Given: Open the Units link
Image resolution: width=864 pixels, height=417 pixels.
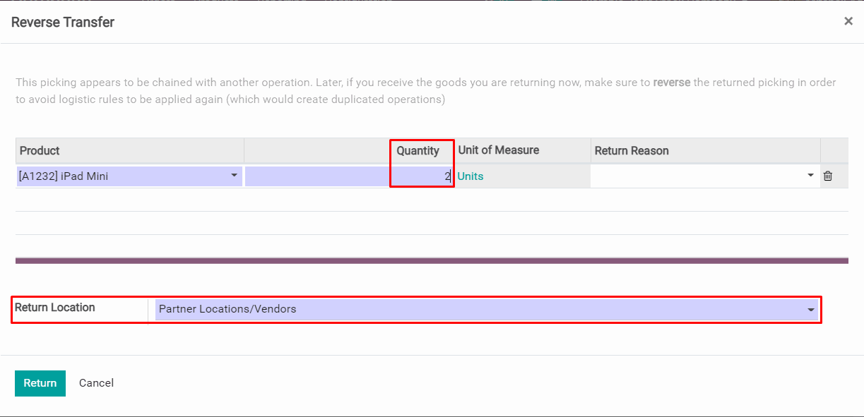Looking at the screenshot, I should pyautogui.click(x=471, y=176).
